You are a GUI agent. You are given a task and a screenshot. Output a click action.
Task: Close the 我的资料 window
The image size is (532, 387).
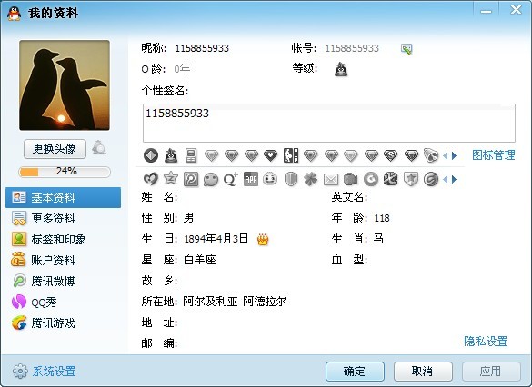tap(516, 10)
